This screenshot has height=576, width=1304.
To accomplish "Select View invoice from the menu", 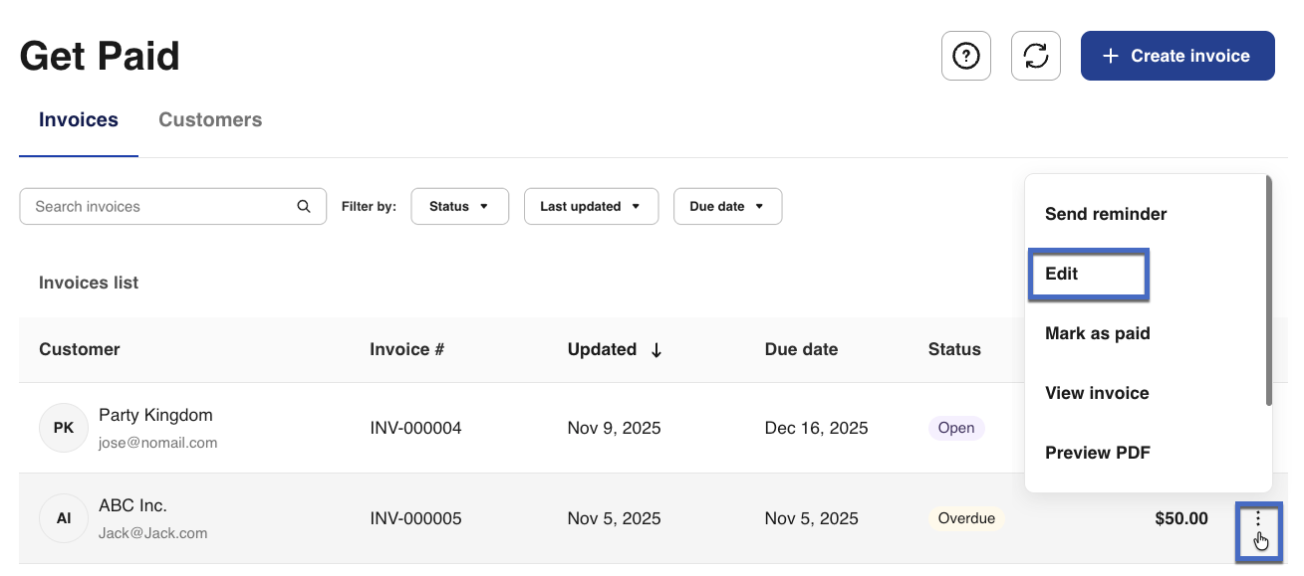I will [x=1097, y=393].
